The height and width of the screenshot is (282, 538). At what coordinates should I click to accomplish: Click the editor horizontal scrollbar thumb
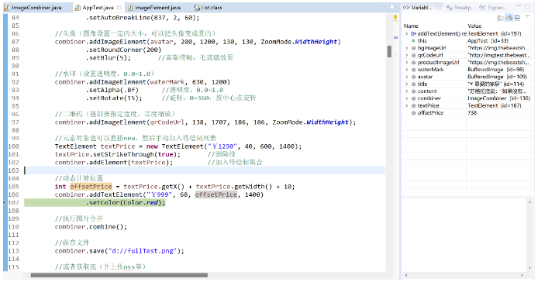(x=119, y=275)
